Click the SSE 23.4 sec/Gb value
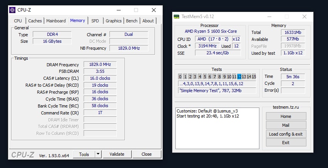 [x=218, y=53]
